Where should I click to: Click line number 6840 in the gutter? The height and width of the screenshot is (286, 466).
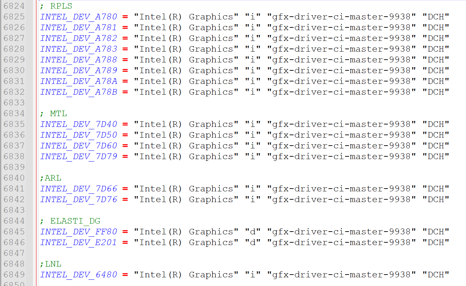click(14, 178)
